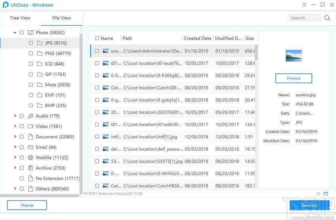Viewport: 336px width, 220px height.
Task: Click the Photo category picture icon
Action: tap(30, 32)
